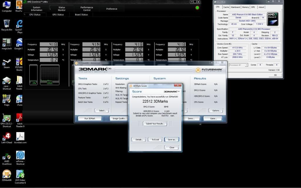Screen dimensions: 301x188
Task: Click the first core Temperature readout
Action: pyautogui.click(x=49, y=60)
